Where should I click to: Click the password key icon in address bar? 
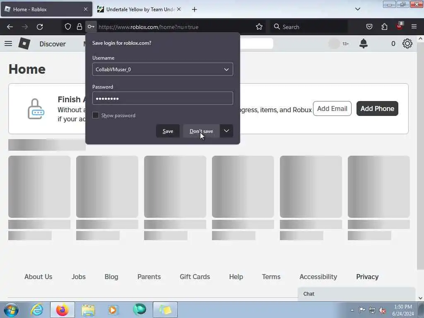(91, 26)
